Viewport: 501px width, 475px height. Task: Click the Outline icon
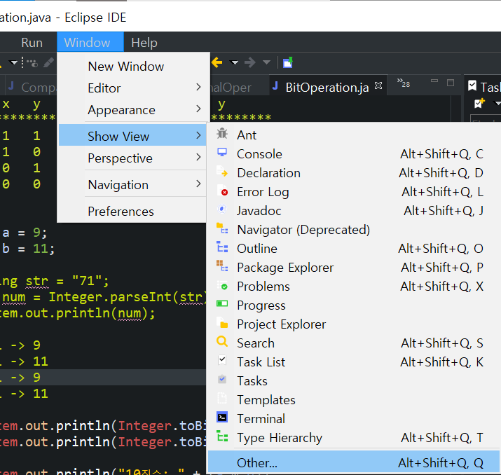(x=222, y=247)
